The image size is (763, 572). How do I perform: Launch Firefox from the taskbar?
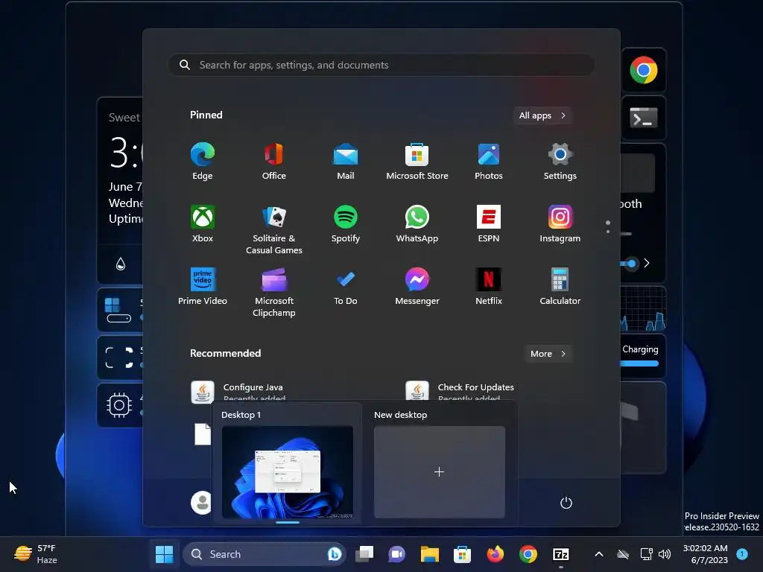(496, 554)
